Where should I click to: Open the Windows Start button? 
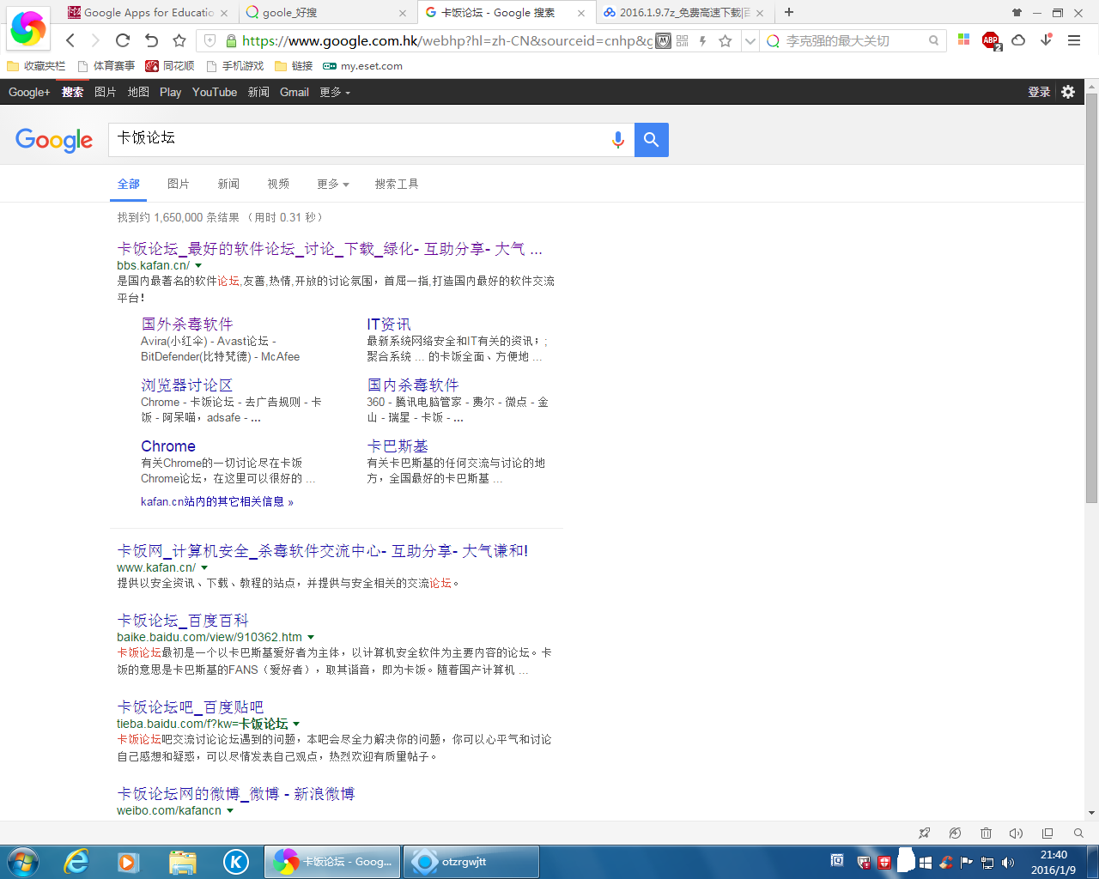pos(22,862)
